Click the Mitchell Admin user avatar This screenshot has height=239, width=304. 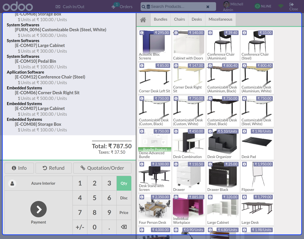point(226,4)
